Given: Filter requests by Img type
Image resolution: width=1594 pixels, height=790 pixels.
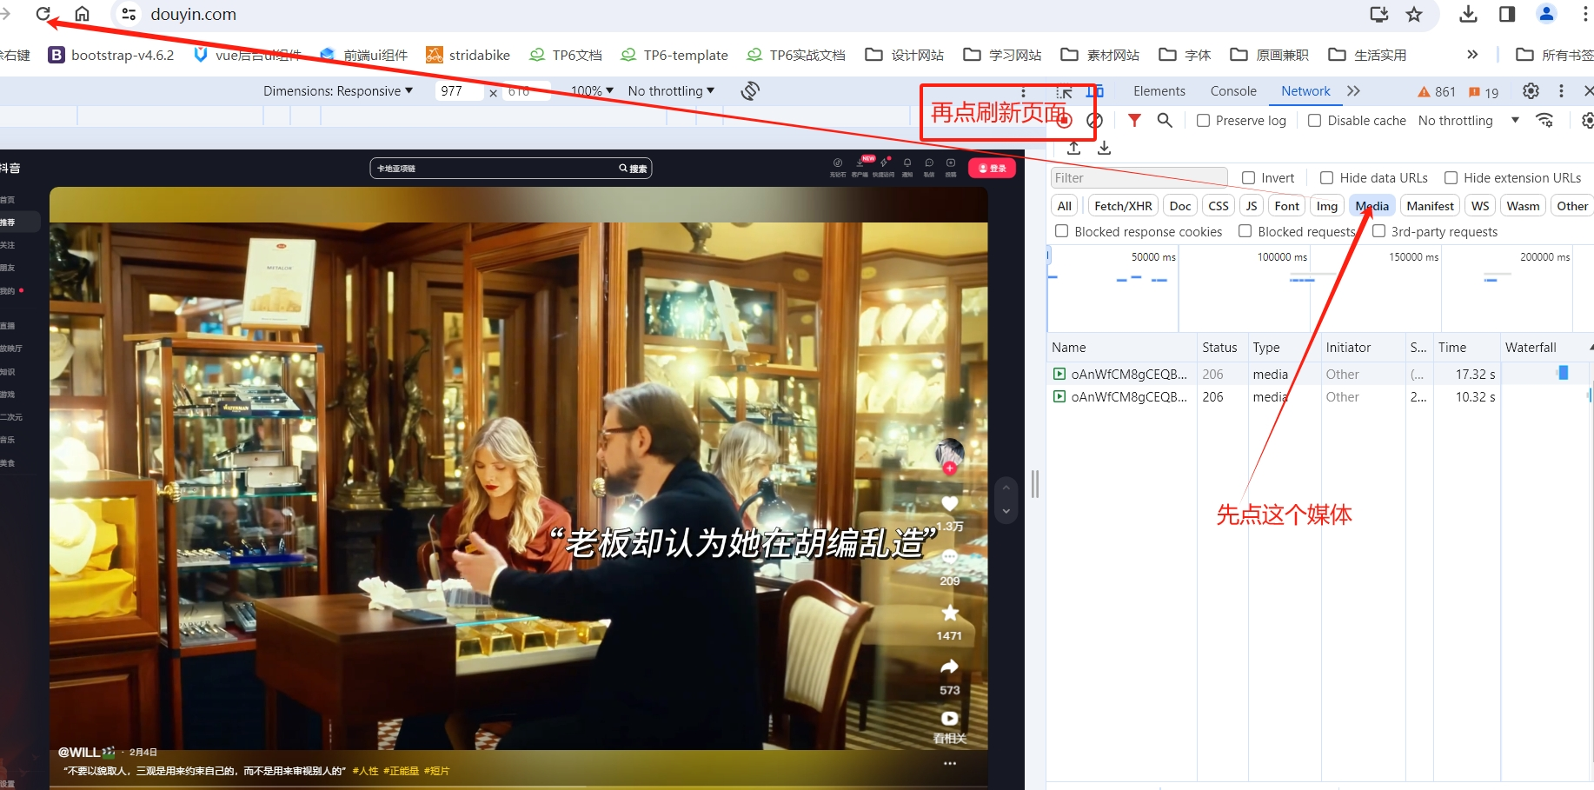Looking at the screenshot, I should tap(1327, 206).
